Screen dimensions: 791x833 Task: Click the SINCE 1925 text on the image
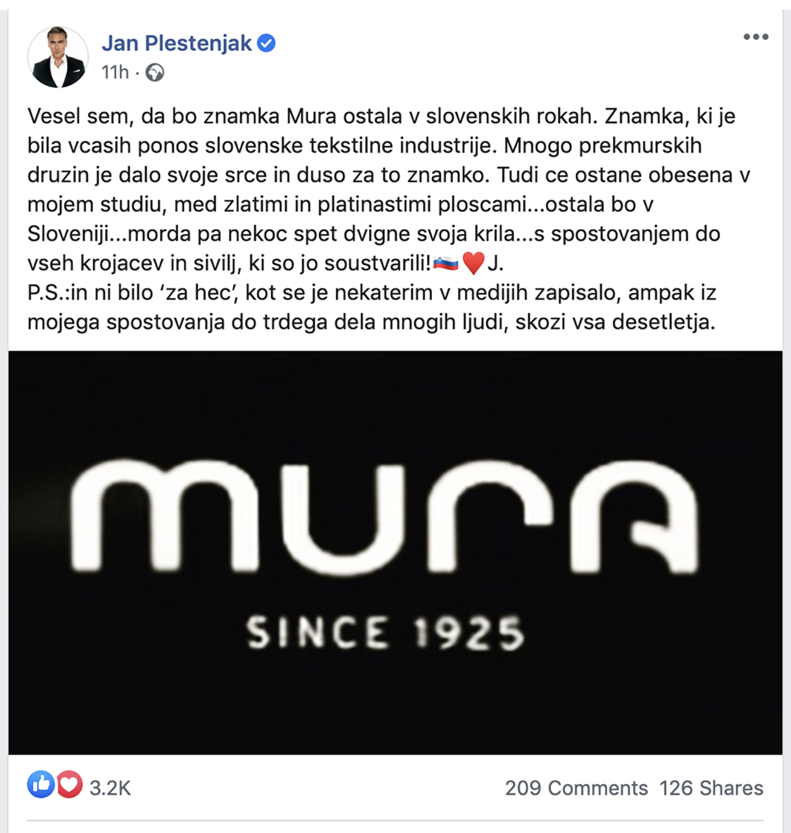[386, 633]
